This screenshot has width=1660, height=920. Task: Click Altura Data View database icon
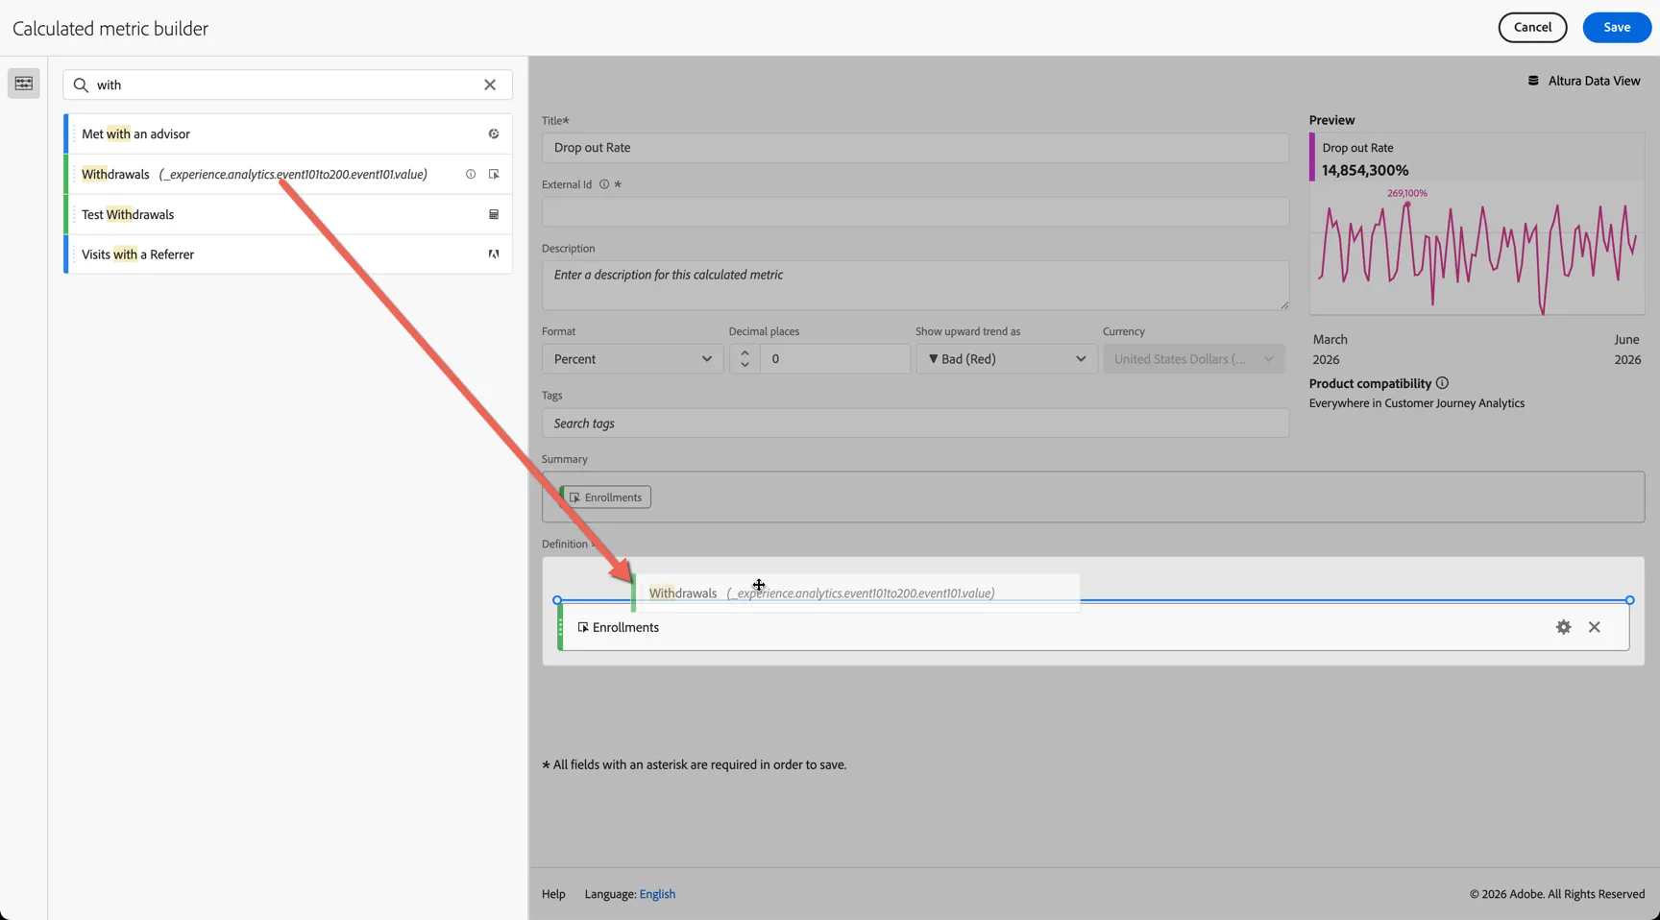tap(1533, 81)
